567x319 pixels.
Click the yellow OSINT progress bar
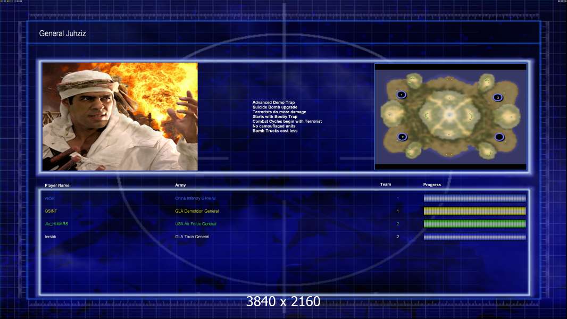475,211
